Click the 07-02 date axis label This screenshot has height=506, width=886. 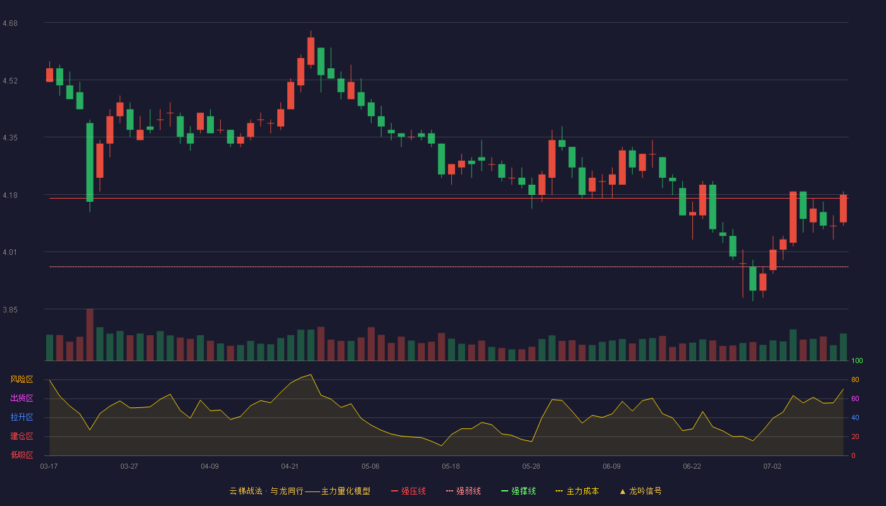(772, 466)
